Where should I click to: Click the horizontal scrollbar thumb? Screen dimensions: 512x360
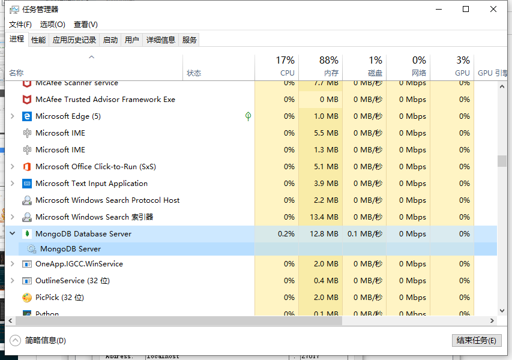tap(179, 321)
